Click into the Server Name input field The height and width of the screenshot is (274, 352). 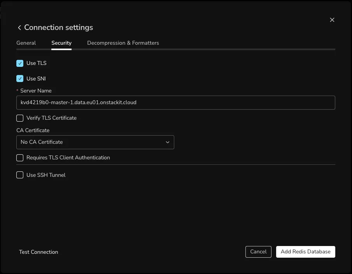(x=175, y=103)
